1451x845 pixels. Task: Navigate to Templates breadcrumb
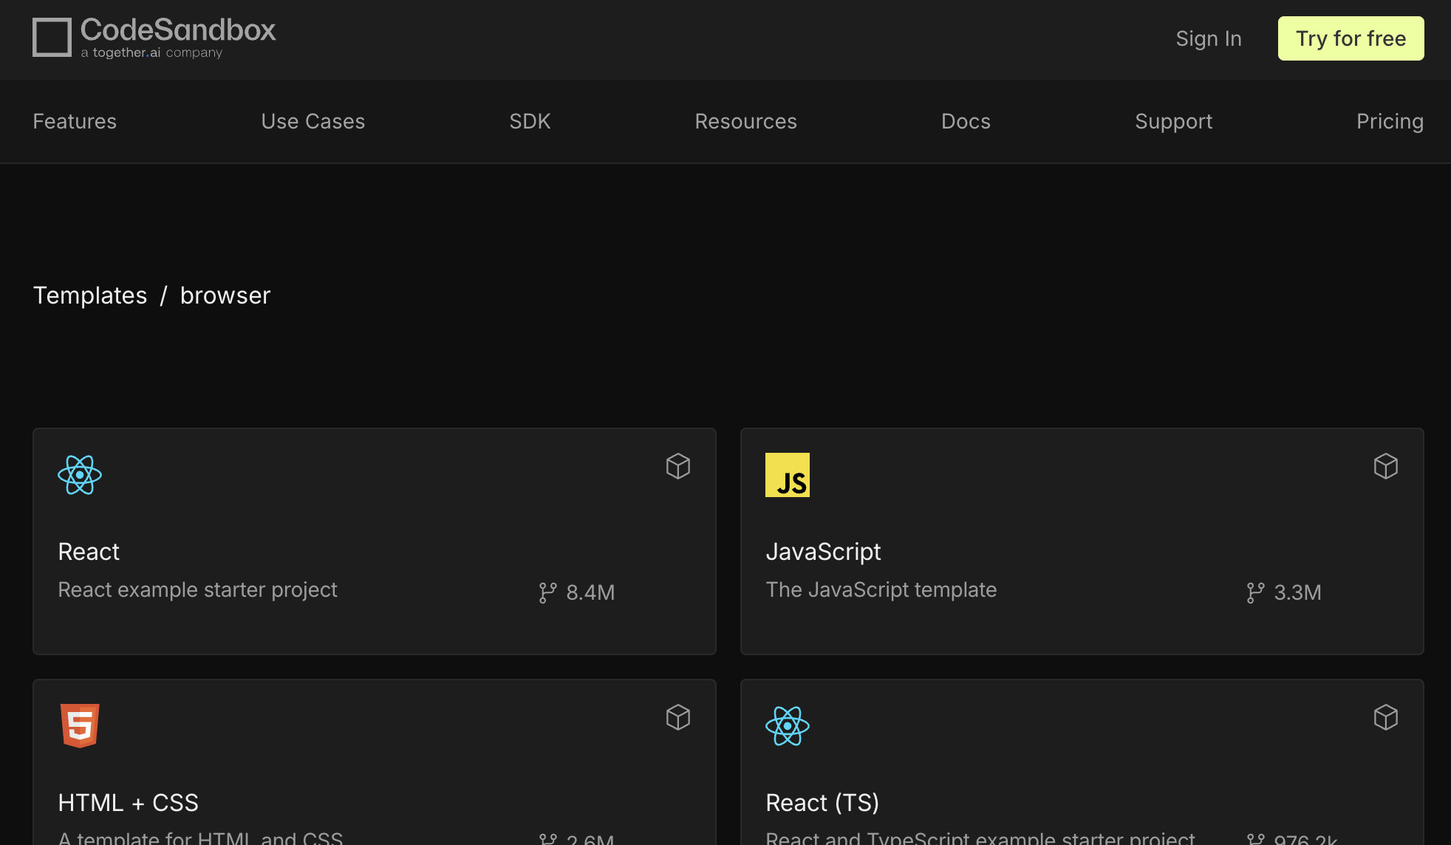click(x=90, y=295)
